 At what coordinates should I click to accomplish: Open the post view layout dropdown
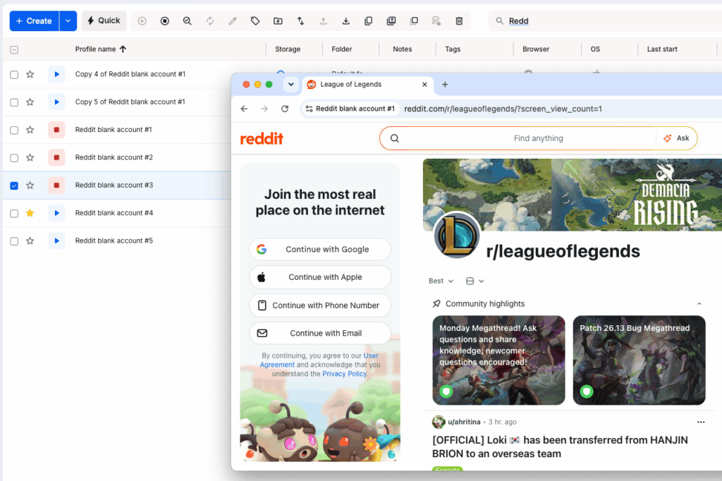point(475,281)
